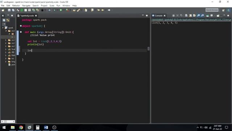232x131 pixels.
Task: Open the Package Explorer view menu arrow
Action: 4,24
